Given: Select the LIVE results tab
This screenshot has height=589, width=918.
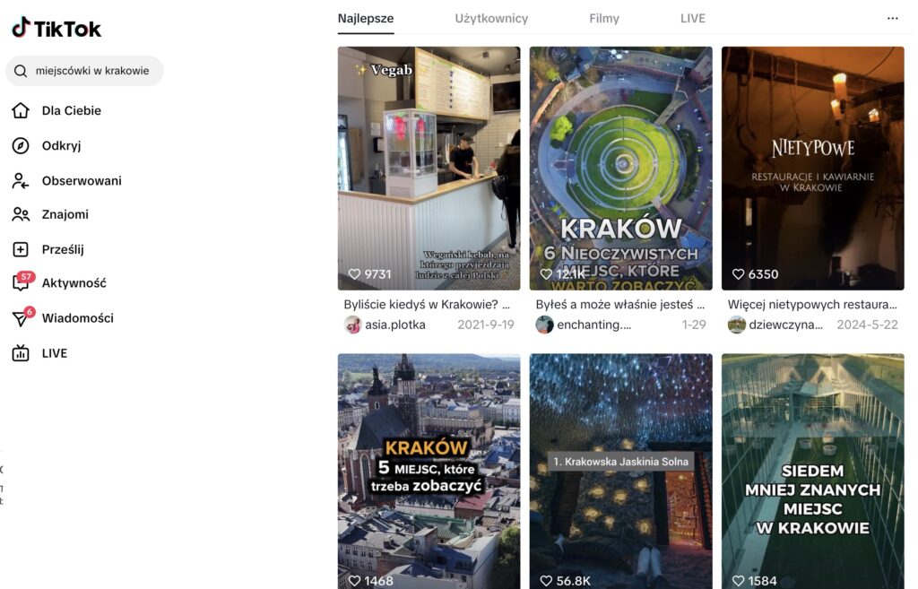Looking at the screenshot, I should [x=693, y=18].
